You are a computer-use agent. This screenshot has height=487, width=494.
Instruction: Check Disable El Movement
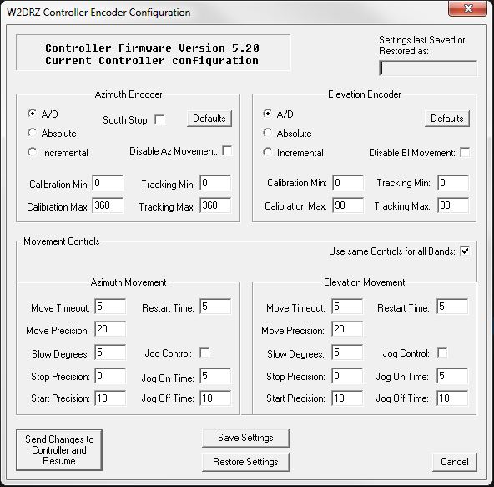click(x=465, y=152)
